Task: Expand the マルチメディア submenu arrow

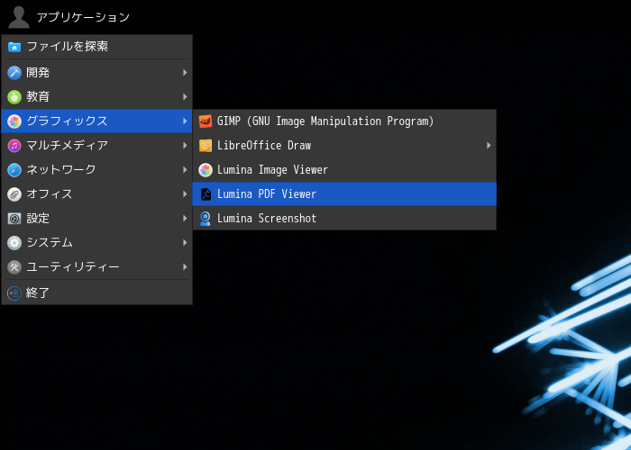Action: (185, 146)
